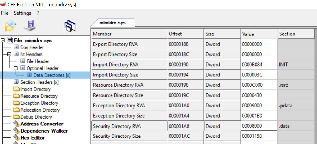Open Debug Directory tree item
The width and height of the screenshot is (317, 144).
(36, 117)
